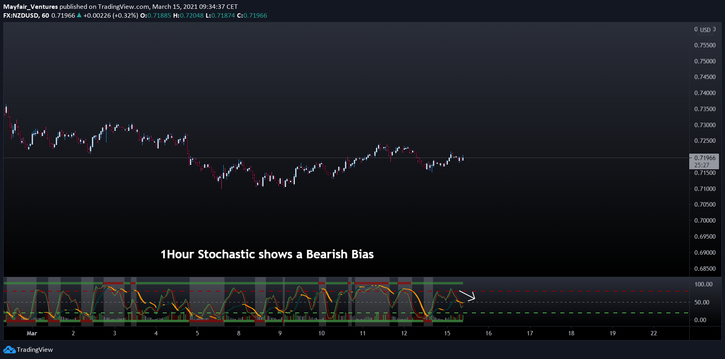Click the current price label 0.71966
The height and width of the screenshot is (359, 725).
705,158
